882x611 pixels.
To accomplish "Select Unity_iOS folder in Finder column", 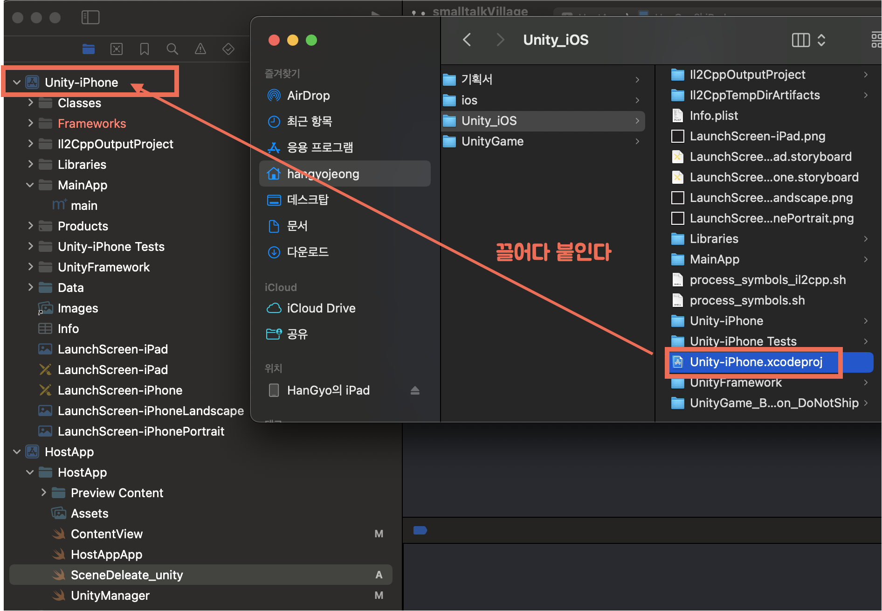I will (x=543, y=121).
